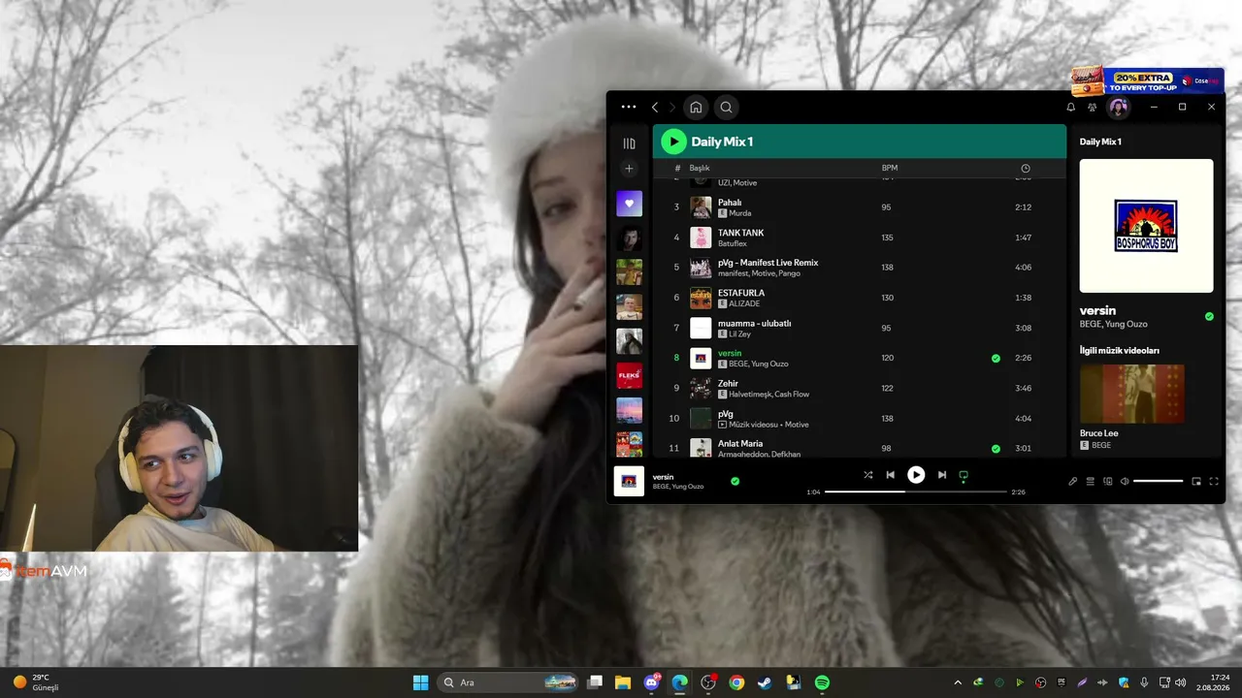
Task: Sort by duration using the clock header icon
Action: coord(1026,169)
